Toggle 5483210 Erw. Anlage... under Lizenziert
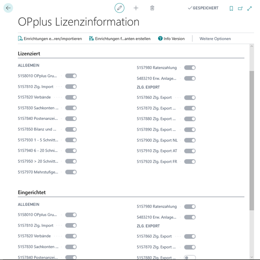The width and height of the screenshot is (260, 260). pyautogui.click(x=190, y=78)
